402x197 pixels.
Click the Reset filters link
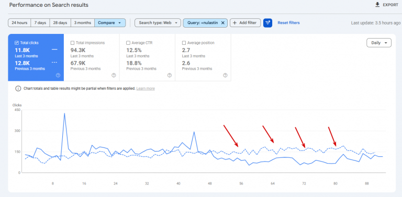tap(289, 23)
